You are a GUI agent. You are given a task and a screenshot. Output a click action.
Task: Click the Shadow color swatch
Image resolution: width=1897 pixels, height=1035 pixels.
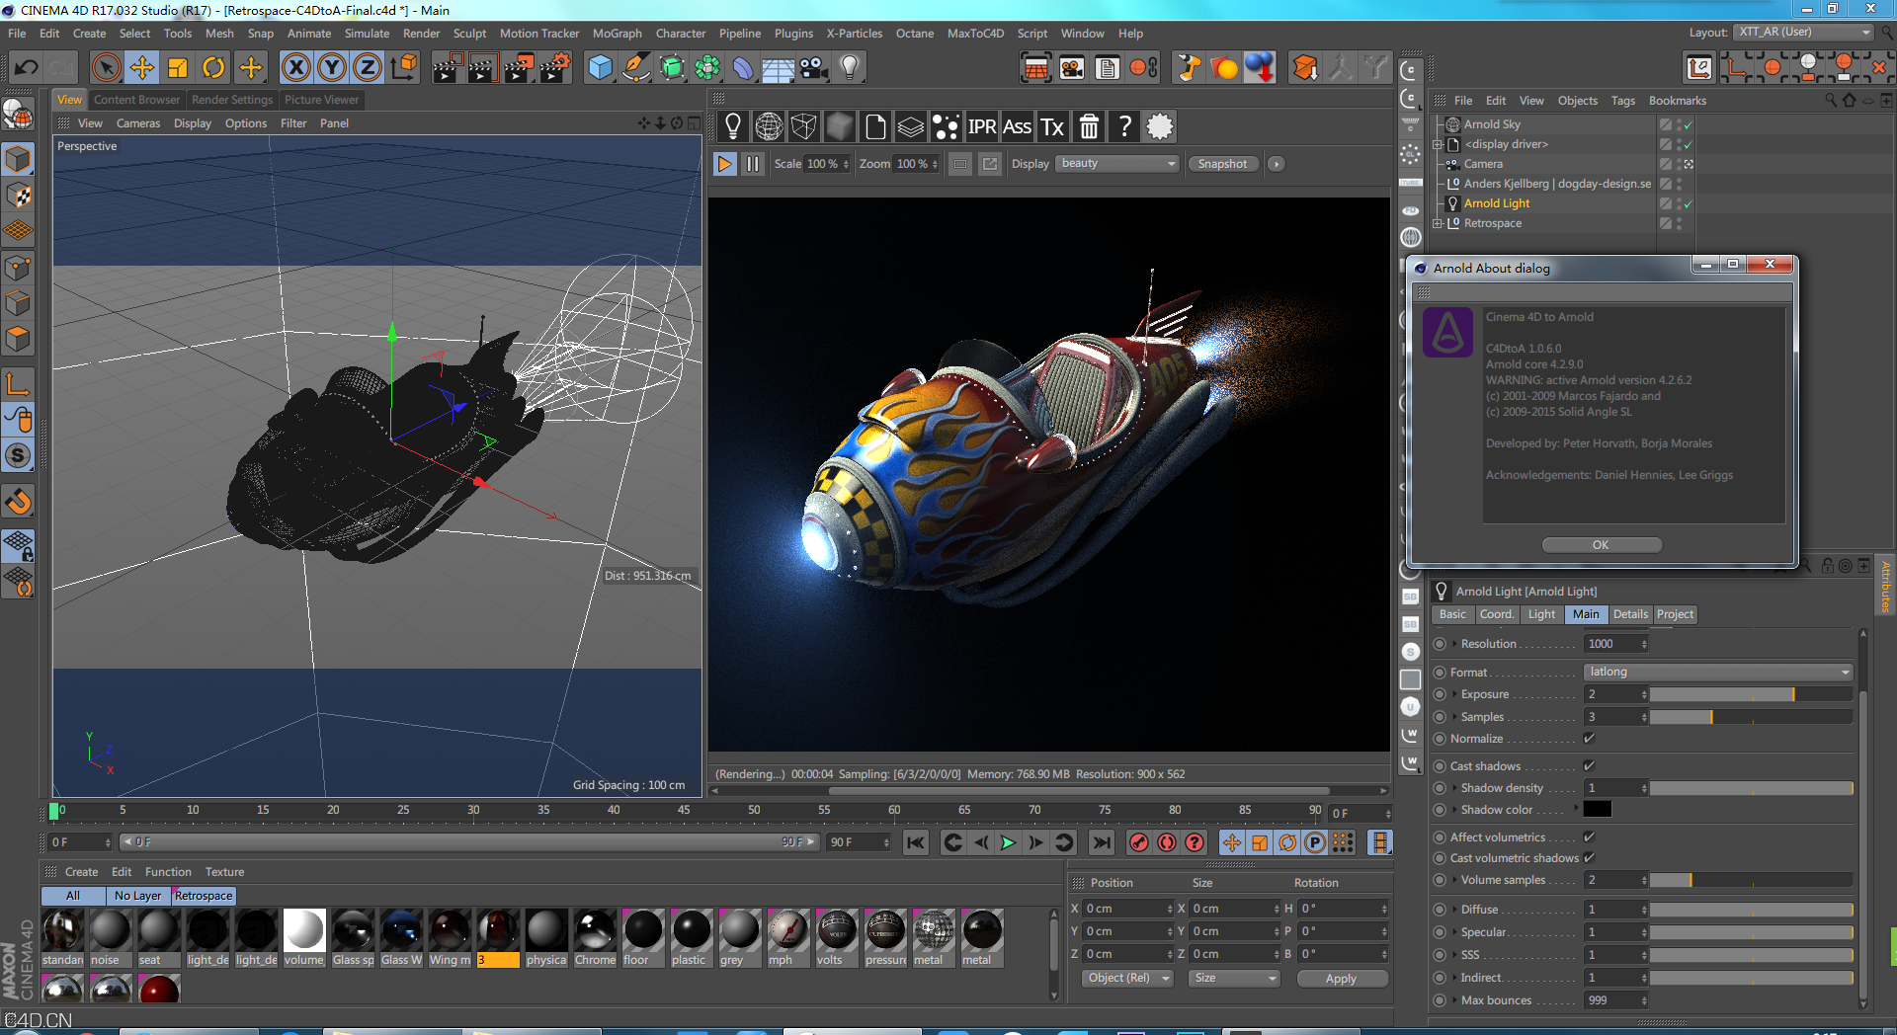tap(1598, 810)
